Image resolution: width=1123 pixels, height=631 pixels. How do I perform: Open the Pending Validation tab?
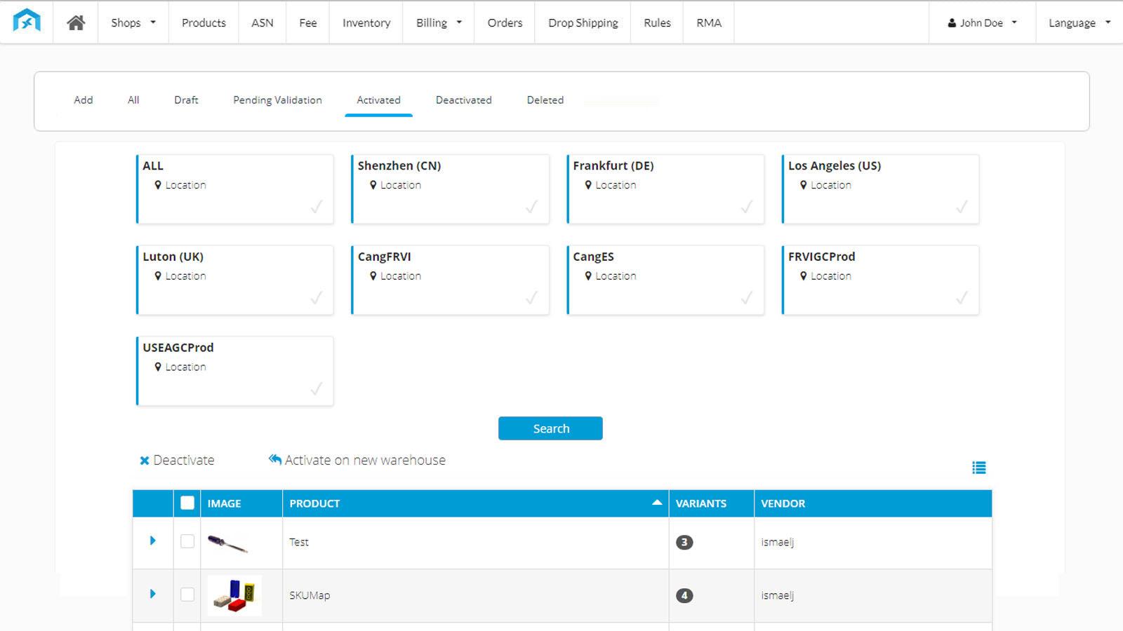(277, 100)
